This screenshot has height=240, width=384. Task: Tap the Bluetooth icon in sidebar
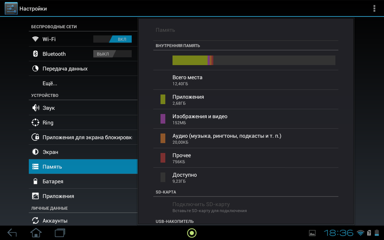pos(35,54)
